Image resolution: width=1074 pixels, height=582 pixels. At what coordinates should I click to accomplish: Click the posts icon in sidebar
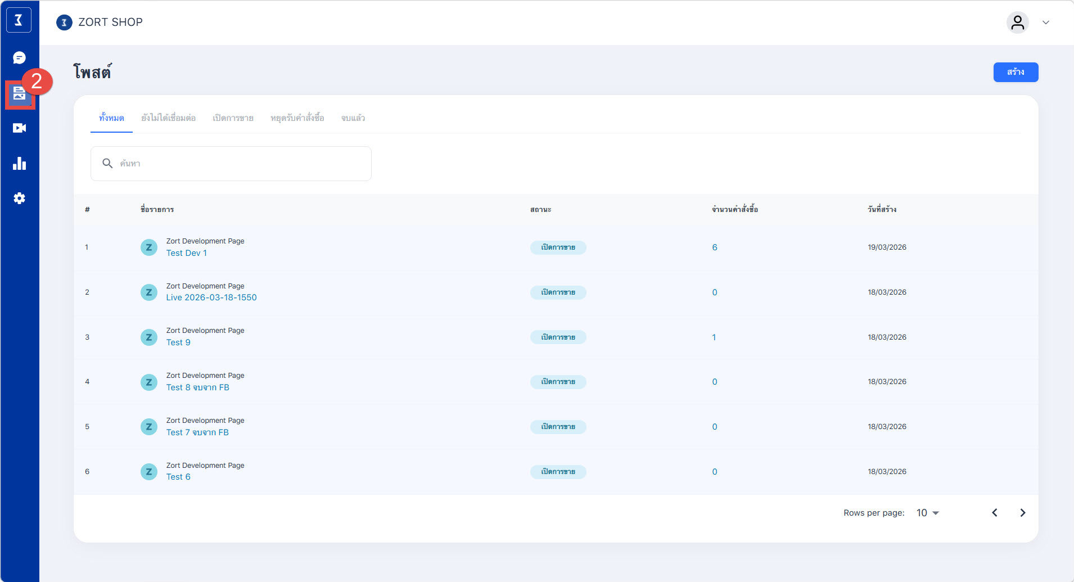20,94
